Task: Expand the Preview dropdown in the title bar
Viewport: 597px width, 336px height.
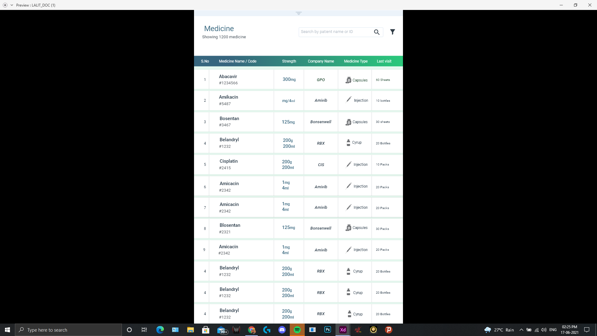Action: click(12, 5)
